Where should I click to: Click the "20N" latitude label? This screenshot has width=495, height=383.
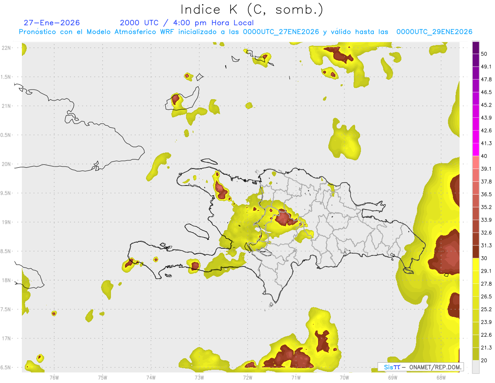7,164
